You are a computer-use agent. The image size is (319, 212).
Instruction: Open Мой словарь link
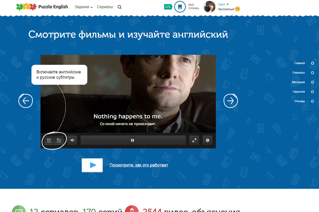pos(194,6)
